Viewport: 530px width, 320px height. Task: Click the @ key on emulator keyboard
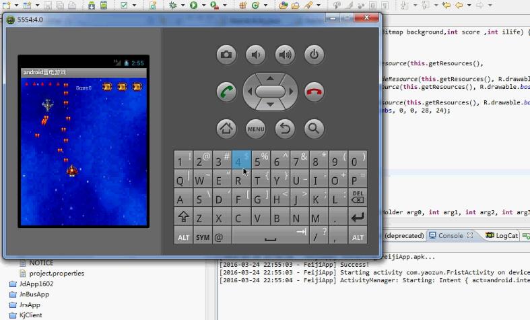[222, 236]
